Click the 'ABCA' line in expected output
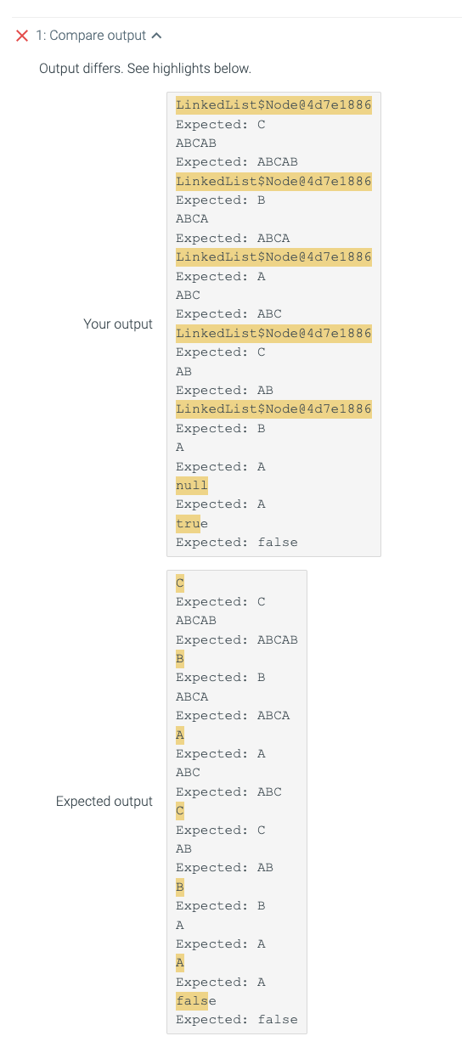Viewport: 462px width, 1053px height. [192, 696]
